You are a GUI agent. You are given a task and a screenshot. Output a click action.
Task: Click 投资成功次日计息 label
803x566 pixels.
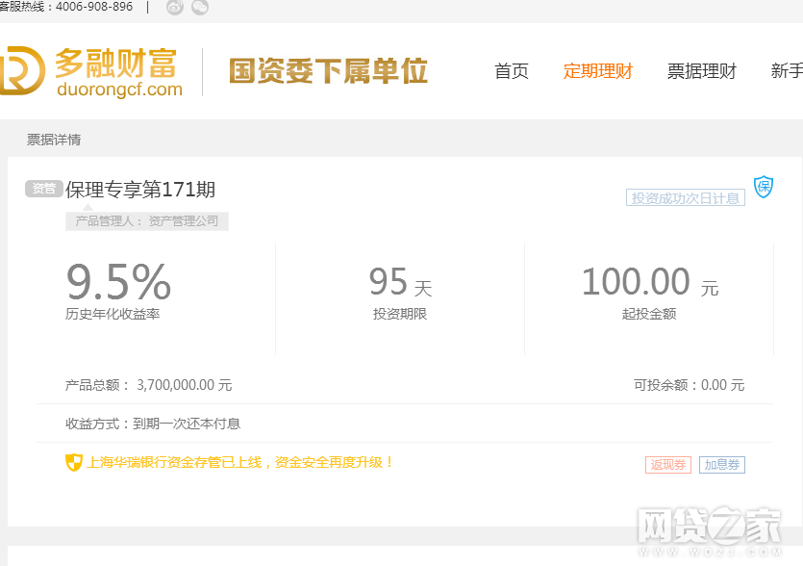tap(686, 198)
